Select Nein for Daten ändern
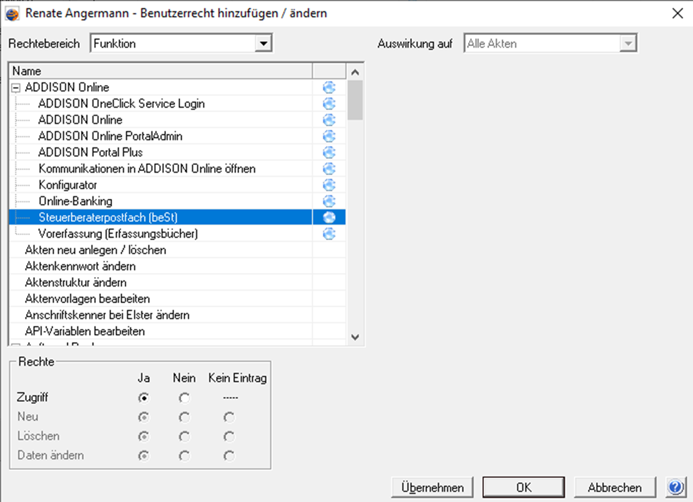 pos(184,456)
